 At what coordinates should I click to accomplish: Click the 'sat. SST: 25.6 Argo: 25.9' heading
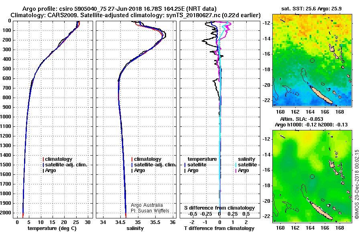(312, 9)
